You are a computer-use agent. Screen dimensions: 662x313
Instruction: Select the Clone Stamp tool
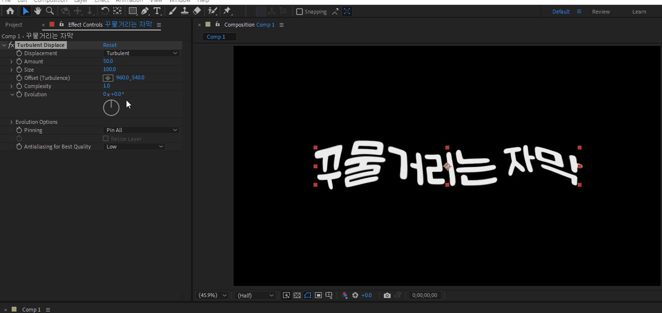click(x=184, y=11)
